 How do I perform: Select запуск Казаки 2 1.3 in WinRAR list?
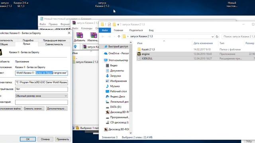point(86,62)
